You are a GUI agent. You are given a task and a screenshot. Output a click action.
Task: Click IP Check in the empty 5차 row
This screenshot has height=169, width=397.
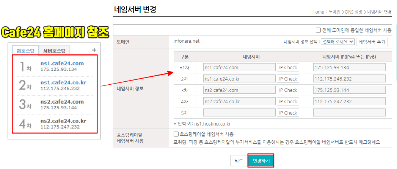click(288, 113)
